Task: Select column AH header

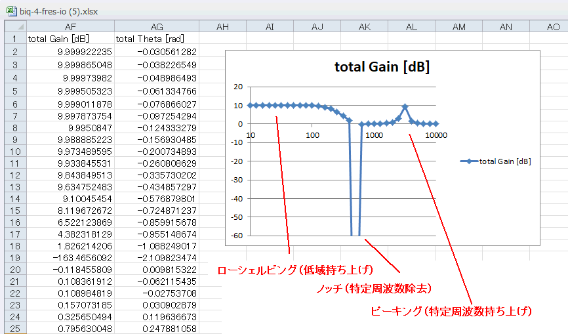Action: tap(222, 27)
